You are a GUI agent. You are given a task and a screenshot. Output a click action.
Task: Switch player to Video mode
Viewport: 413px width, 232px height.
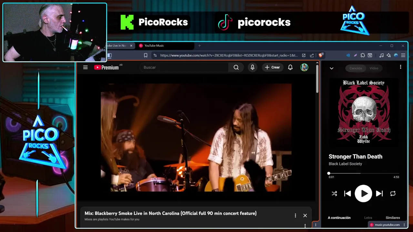point(374,68)
